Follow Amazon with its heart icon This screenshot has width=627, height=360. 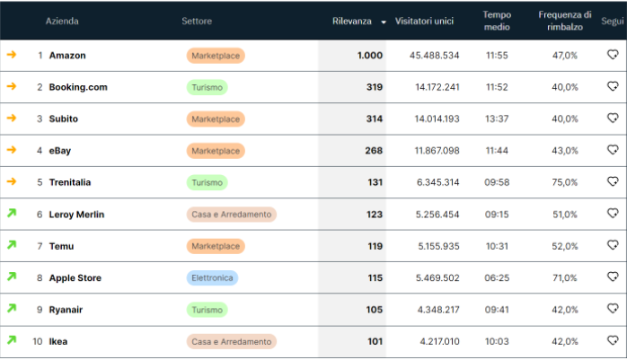coord(613,55)
